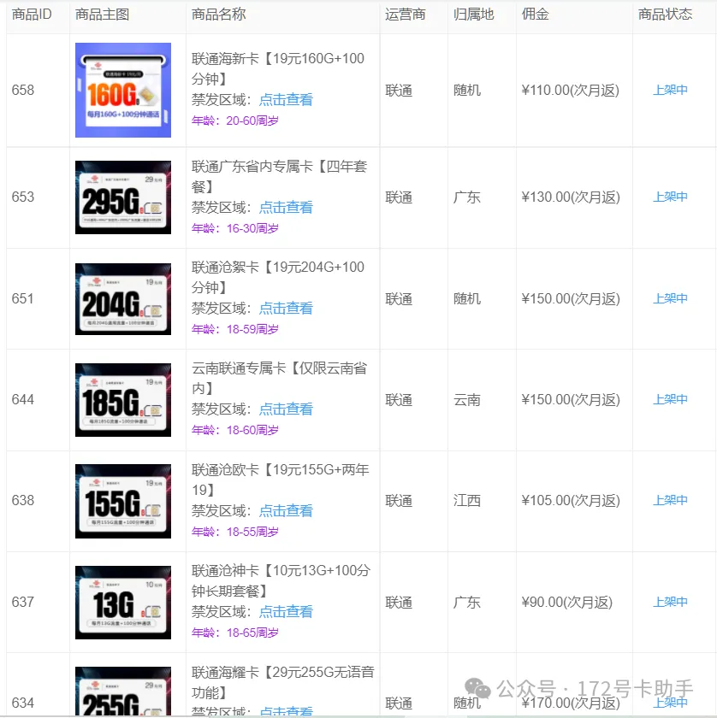Select 上架中 for product 653
This screenshot has width=717, height=718.
pos(669,197)
